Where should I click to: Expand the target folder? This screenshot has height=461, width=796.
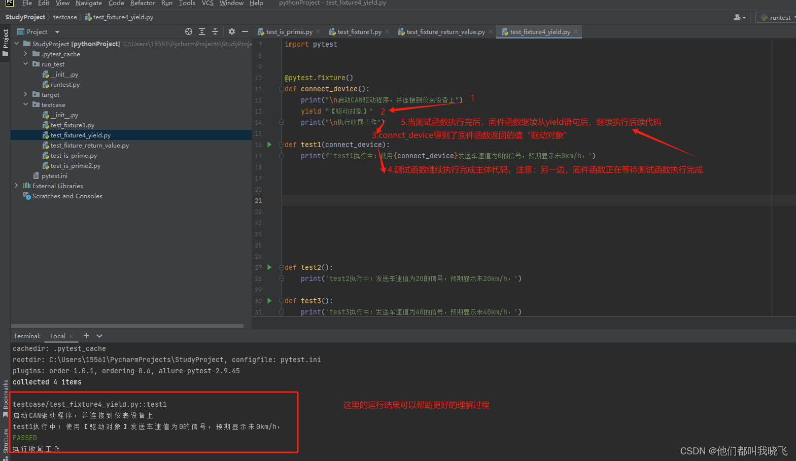pos(25,94)
